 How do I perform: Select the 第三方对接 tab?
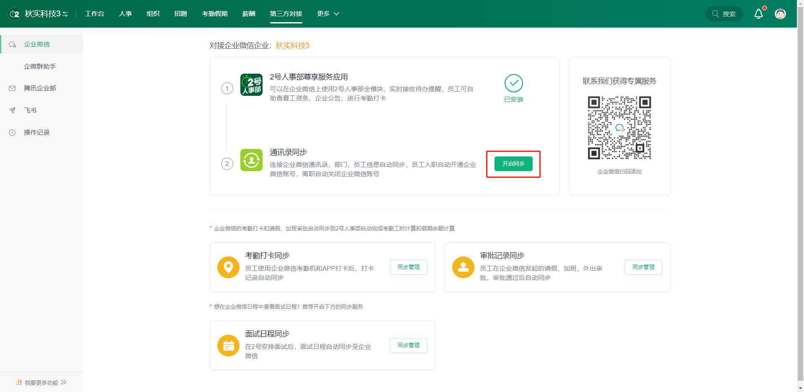286,14
